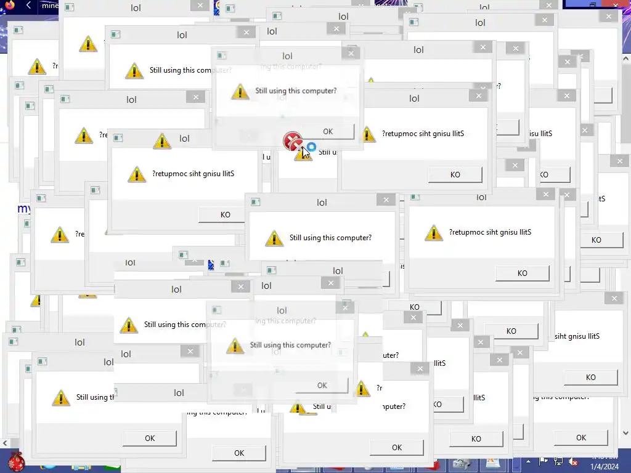Open the document icon with letter A on taskbar

point(492,464)
